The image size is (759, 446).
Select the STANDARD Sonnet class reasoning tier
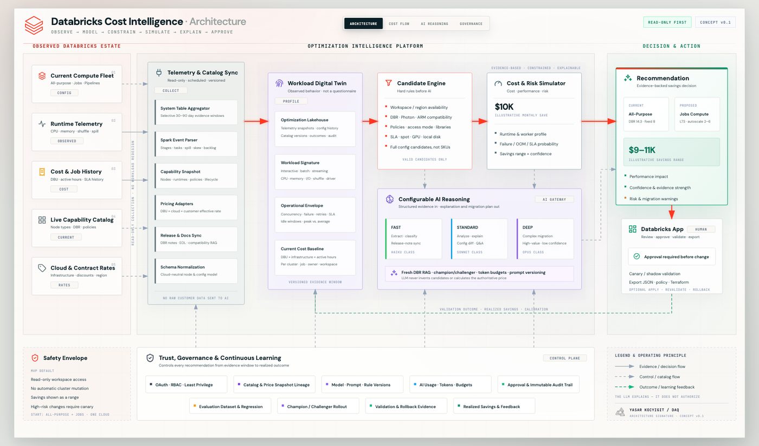tap(479, 239)
